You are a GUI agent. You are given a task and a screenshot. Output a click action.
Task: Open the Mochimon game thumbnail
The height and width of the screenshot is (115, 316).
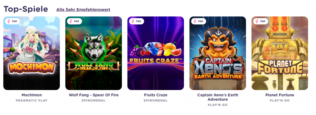[32, 53]
